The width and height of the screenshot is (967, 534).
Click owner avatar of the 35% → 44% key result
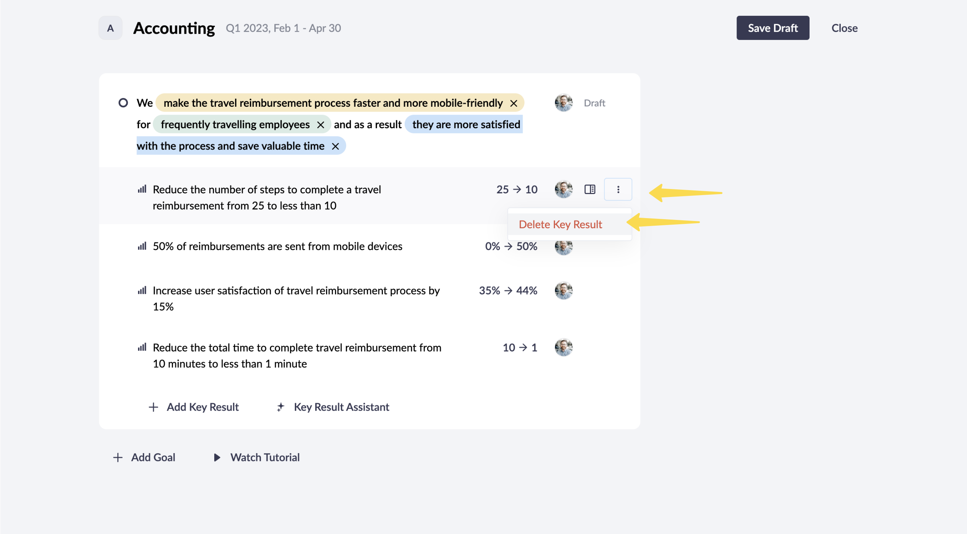point(563,291)
